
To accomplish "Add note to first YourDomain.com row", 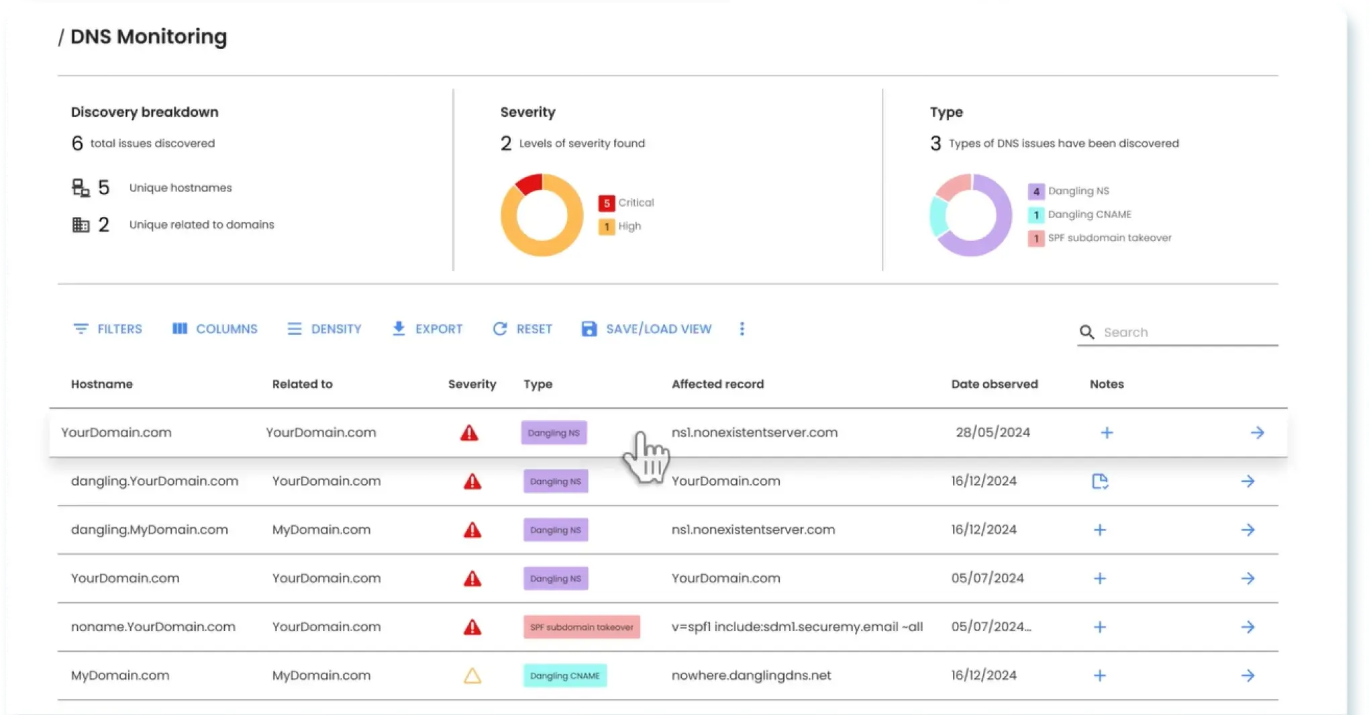I will point(1107,433).
